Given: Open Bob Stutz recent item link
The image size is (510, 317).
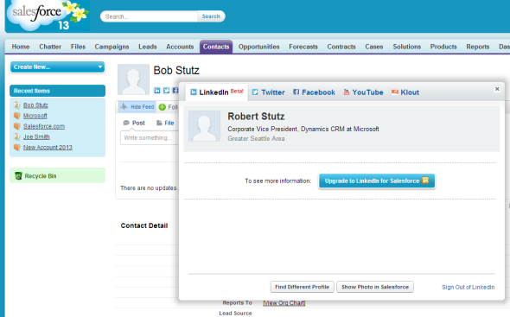Looking at the screenshot, I should click(x=35, y=105).
